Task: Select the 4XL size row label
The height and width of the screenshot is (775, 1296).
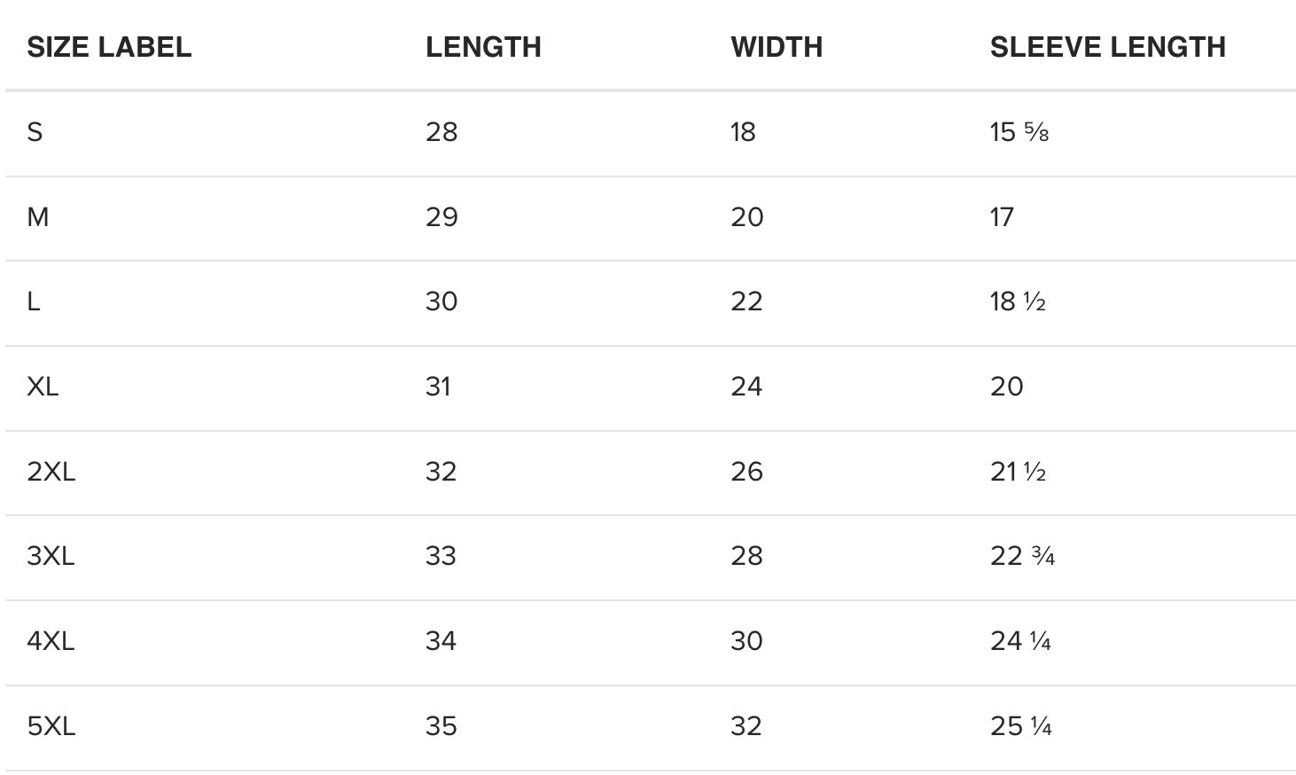Action: [x=51, y=641]
